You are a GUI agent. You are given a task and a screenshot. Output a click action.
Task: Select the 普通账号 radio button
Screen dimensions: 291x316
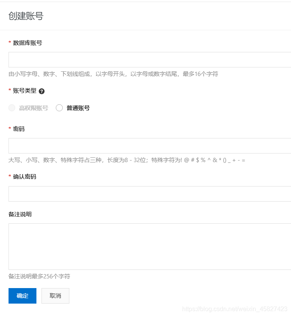point(59,108)
